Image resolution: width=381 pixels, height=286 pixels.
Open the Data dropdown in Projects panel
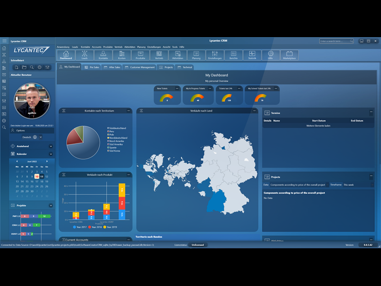300,185
